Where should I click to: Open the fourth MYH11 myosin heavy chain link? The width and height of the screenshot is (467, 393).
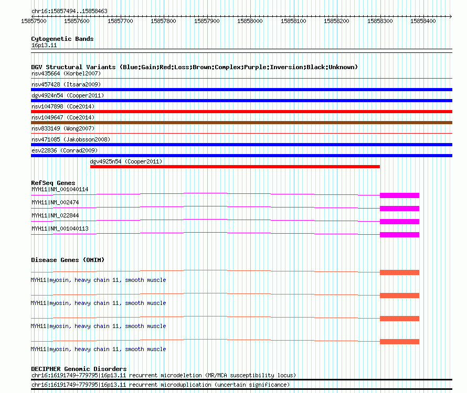pyautogui.click(x=98, y=350)
